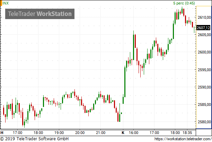The image size is (212, 142).
Task: Click the 'H' day marker on time axis
Action: pyautogui.click(x=2, y=133)
